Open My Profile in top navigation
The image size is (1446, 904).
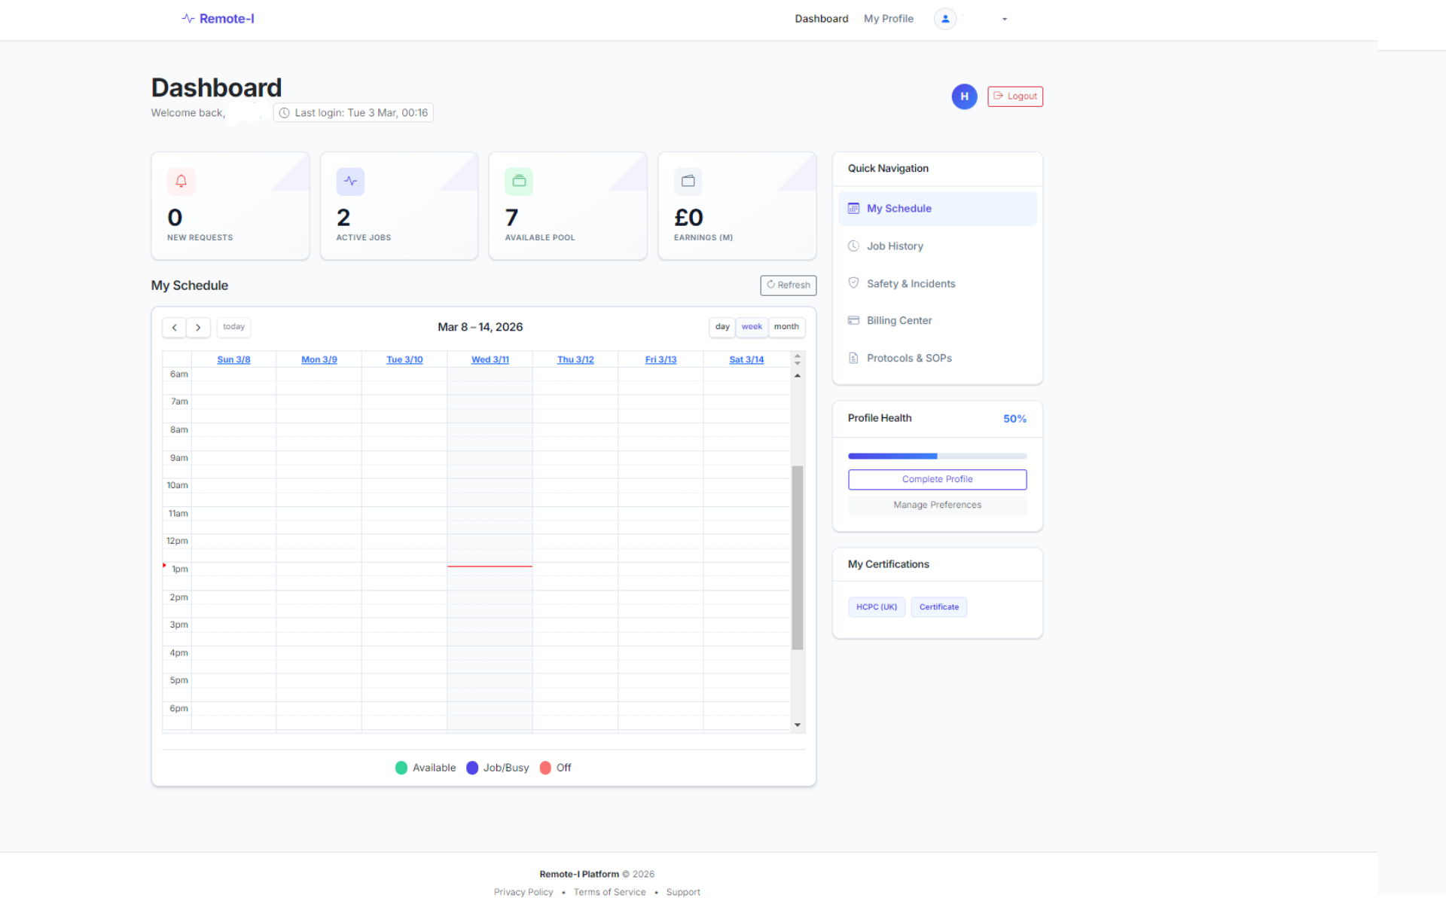[889, 19]
